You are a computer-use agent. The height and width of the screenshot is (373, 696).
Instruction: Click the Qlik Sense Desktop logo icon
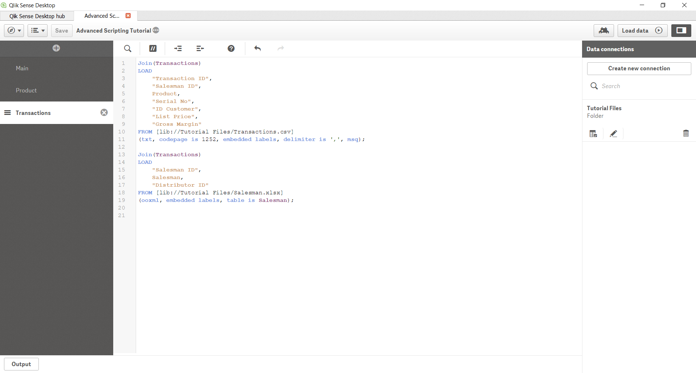pos(4,5)
